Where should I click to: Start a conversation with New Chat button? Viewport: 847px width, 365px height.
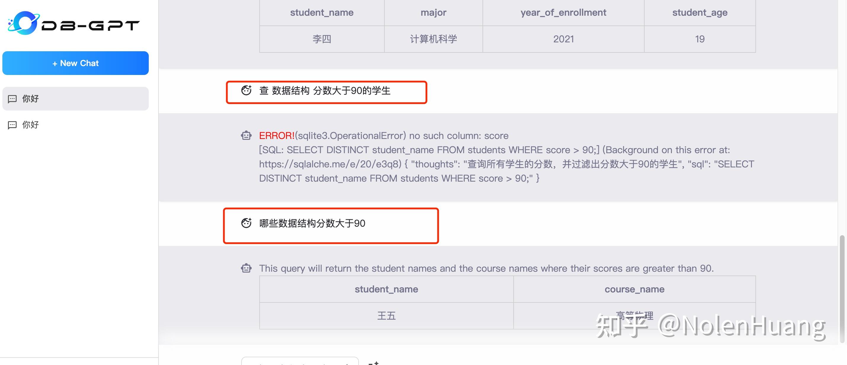click(x=75, y=63)
